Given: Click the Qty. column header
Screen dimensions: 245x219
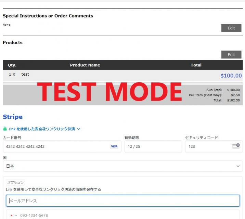Looking at the screenshot, I should 12,65.
